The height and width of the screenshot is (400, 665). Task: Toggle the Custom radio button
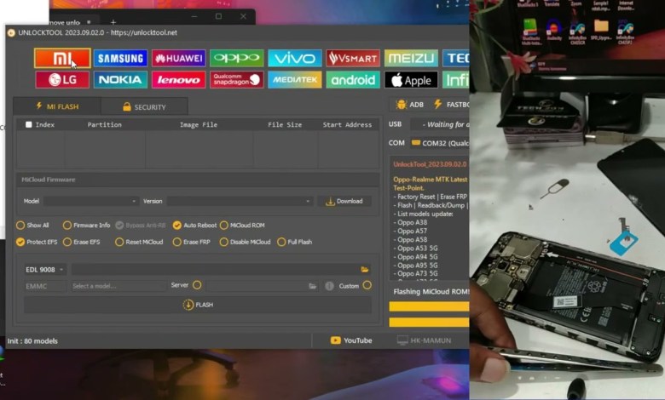(x=367, y=285)
